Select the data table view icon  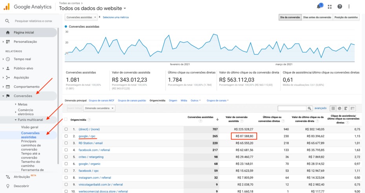pyautogui.click(x=333, y=108)
